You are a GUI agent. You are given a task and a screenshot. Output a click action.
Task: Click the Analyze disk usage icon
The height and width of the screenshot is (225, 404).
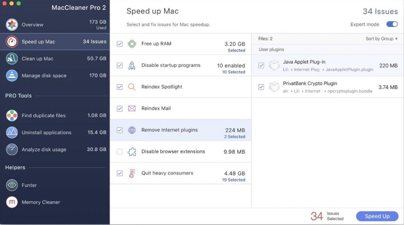tap(12, 150)
